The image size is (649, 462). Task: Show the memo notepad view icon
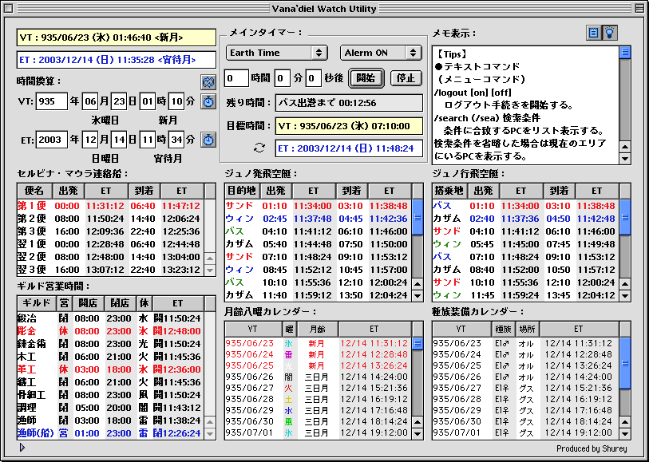tap(593, 33)
